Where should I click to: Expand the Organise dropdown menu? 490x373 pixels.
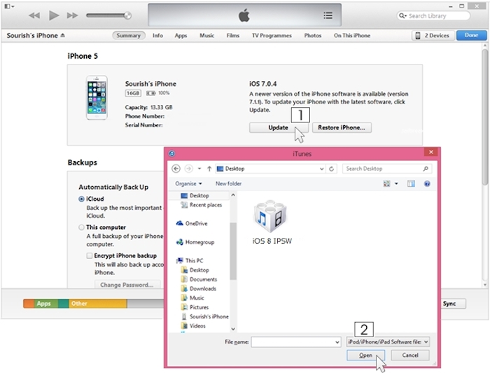pyautogui.click(x=189, y=183)
